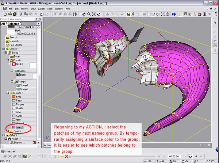This screenshot has height=163, width=219.
Task: Open the Action menu
Action: (42, 8)
